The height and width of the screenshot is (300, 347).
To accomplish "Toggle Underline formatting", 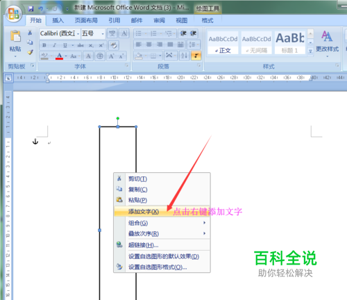I will 65,45.
